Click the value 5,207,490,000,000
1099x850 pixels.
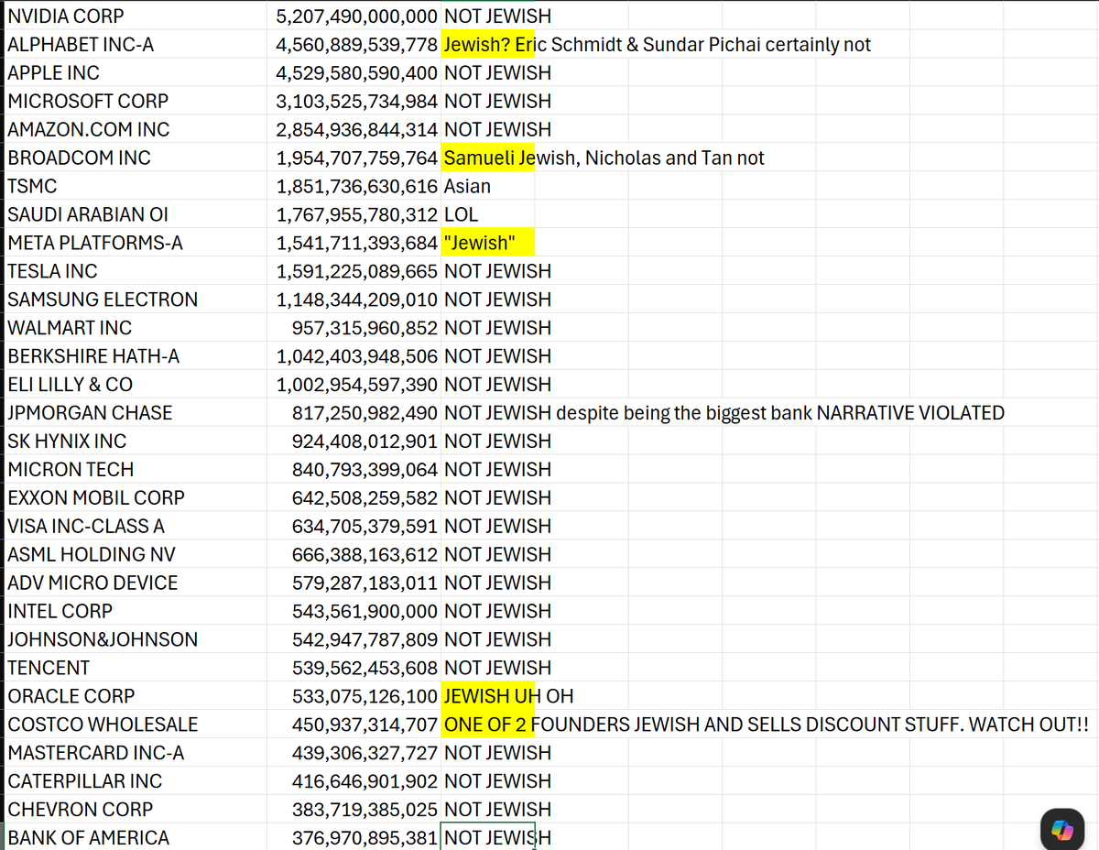pyautogui.click(x=357, y=16)
